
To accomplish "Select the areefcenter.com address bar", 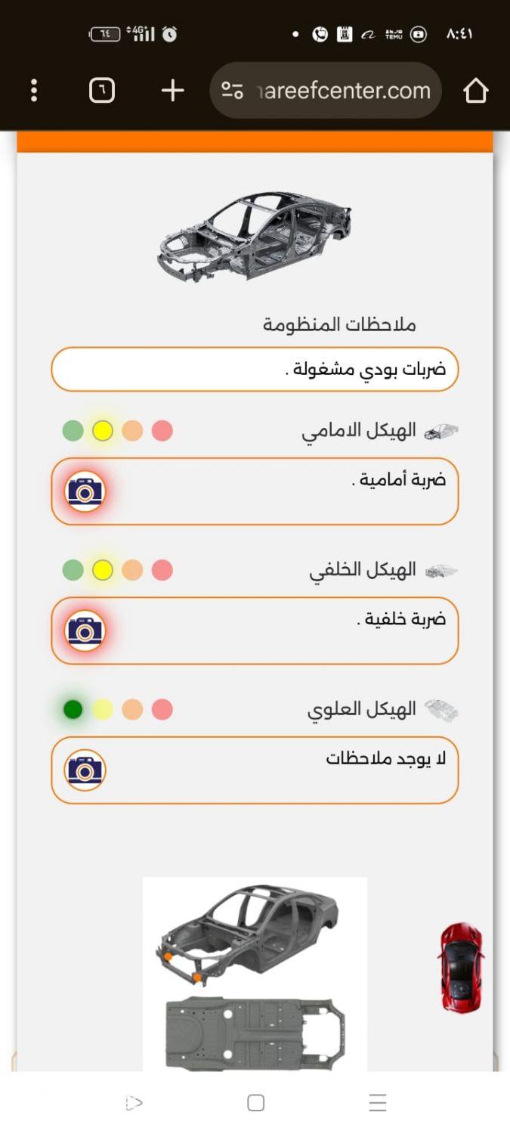I will point(326,91).
